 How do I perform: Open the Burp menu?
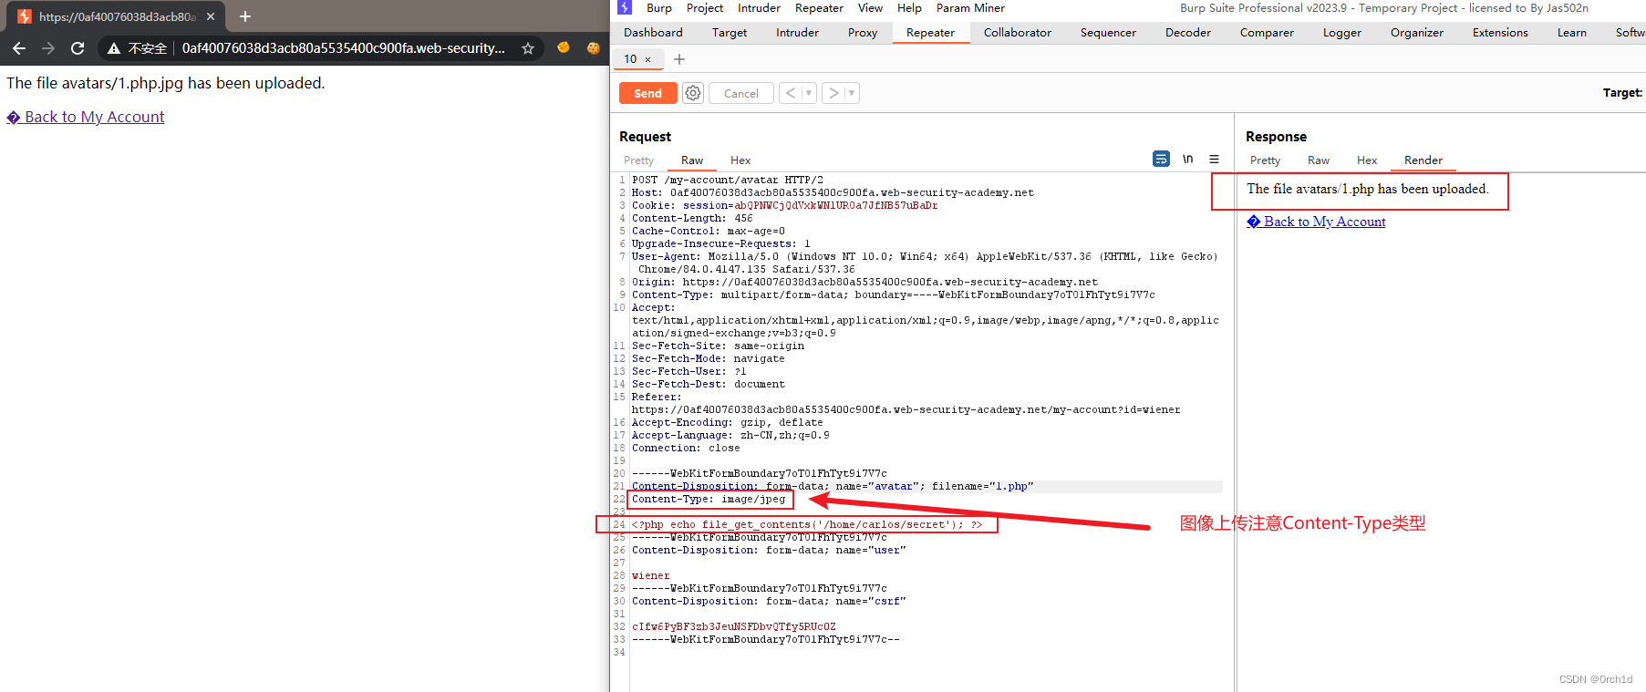point(659,7)
